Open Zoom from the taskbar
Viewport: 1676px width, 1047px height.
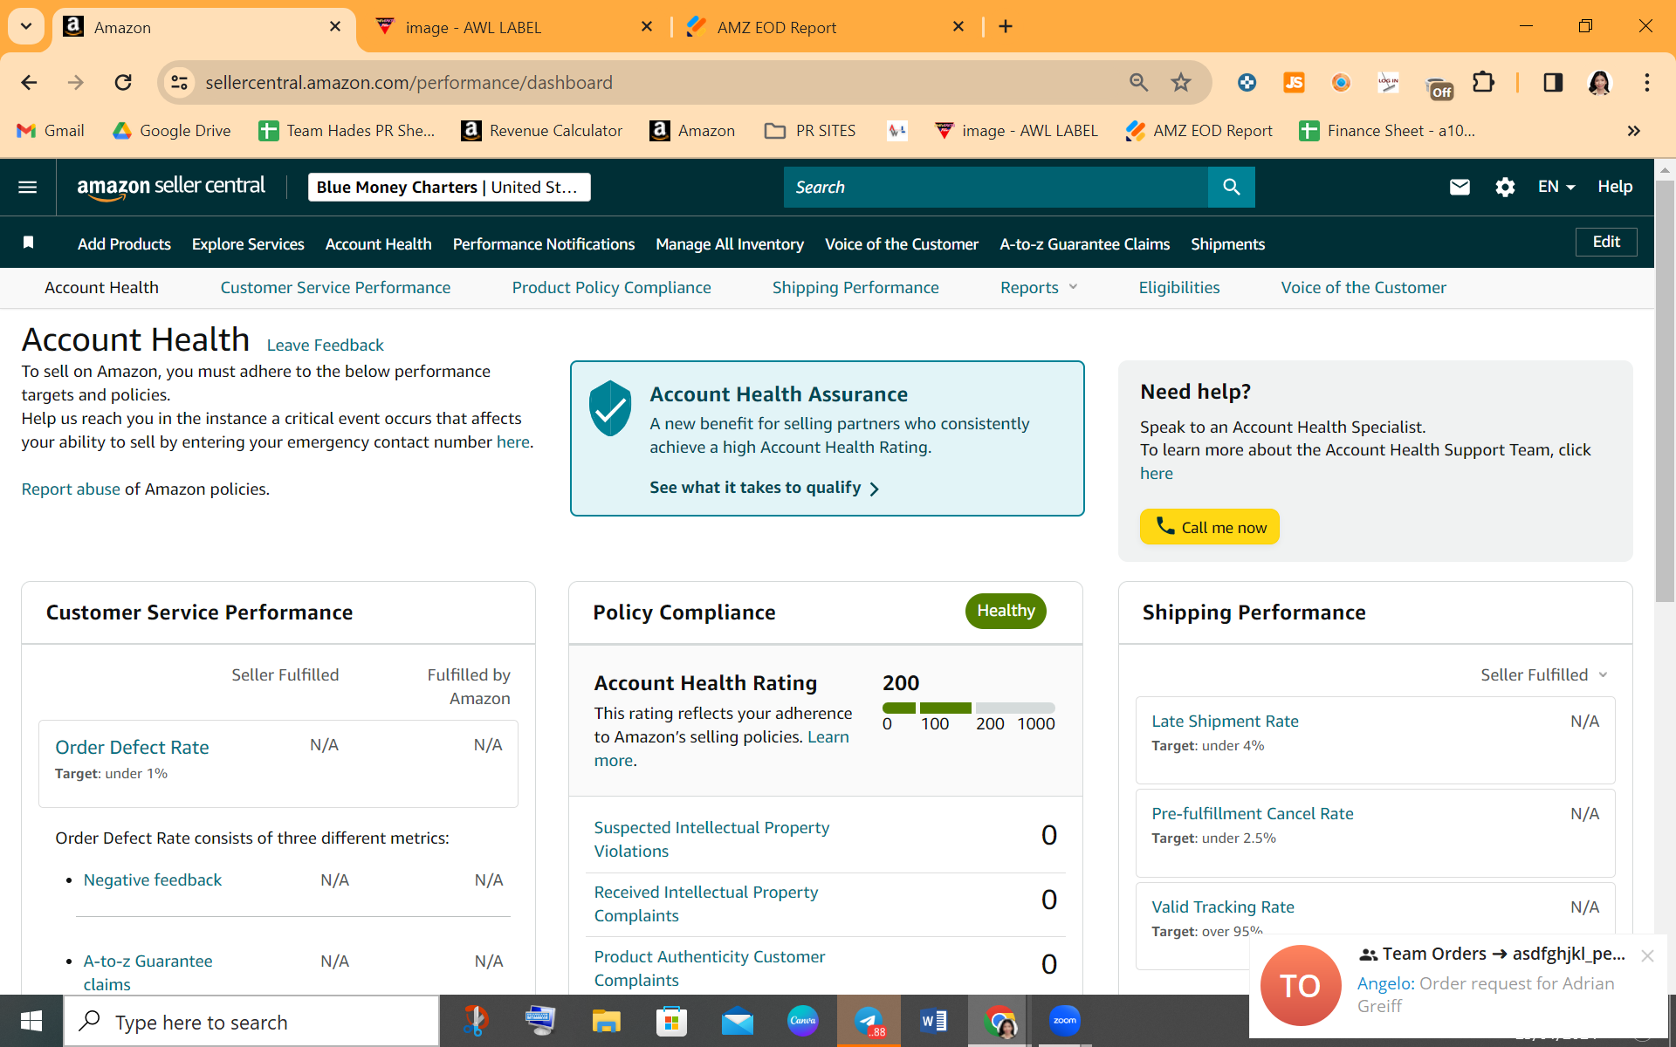coord(1065,1021)
